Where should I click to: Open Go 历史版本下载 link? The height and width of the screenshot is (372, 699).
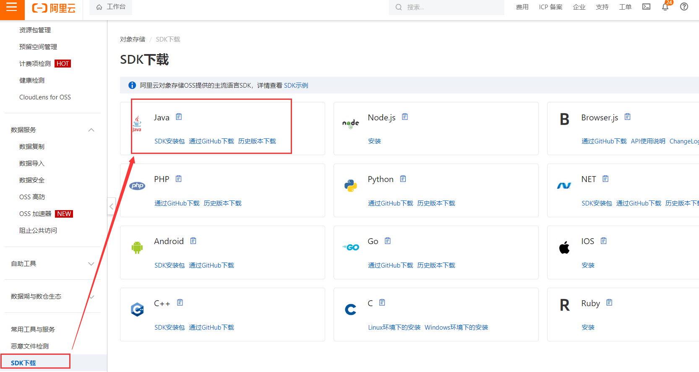(x=436, y=265)
